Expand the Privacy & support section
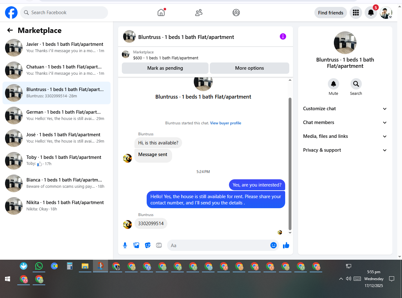Screen dimensions: 402x298 tap(345, 150)
